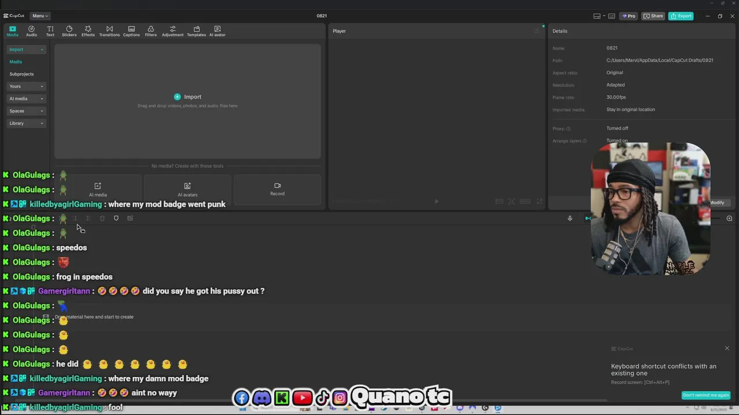Click the project path text in Details

coord(659,61)
